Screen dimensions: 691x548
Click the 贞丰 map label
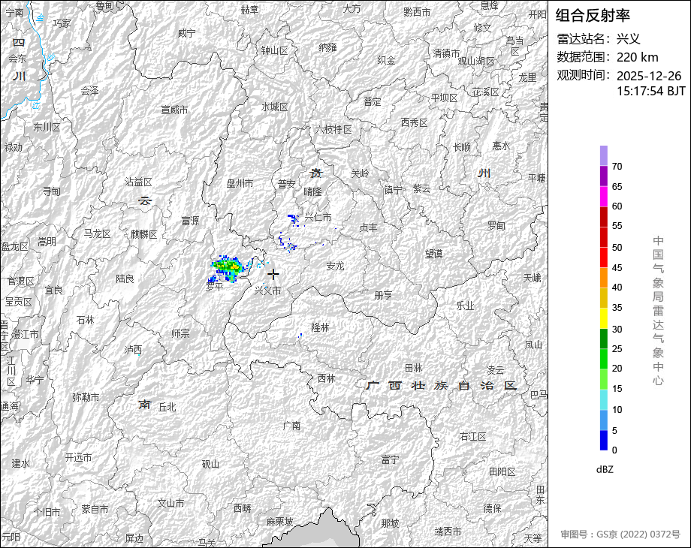click(369, 227)
